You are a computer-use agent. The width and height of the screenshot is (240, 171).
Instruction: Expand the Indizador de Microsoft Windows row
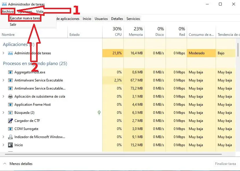(3, 137)
